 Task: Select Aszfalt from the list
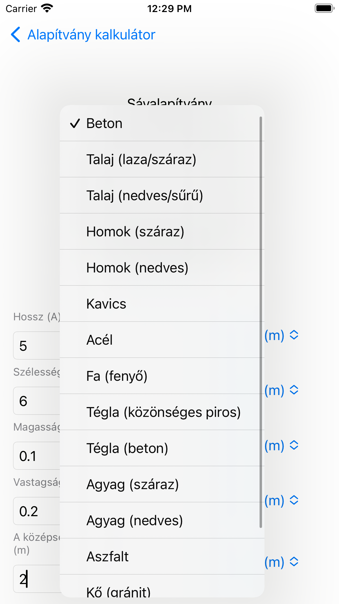(162, 557)
